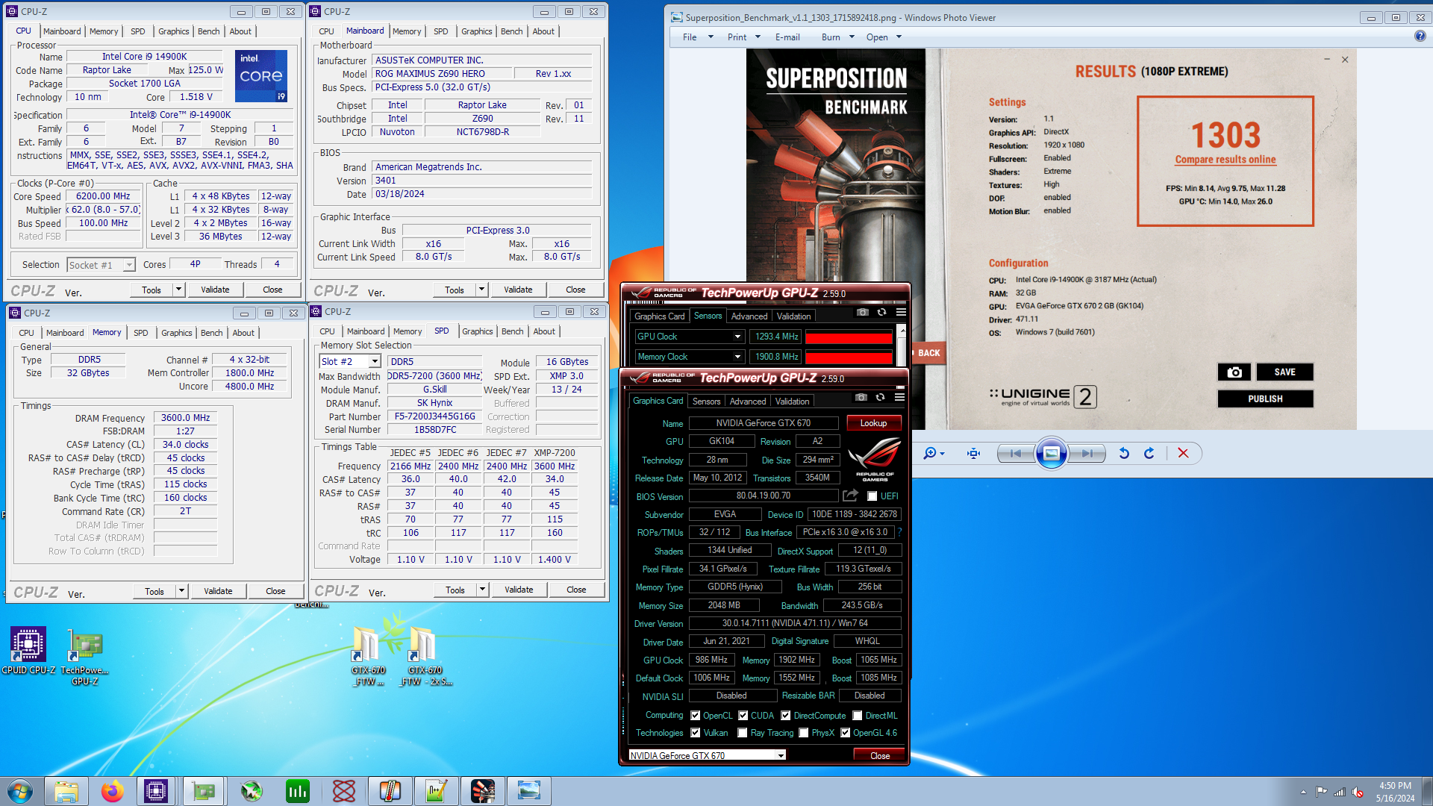Switch to Graphics Card tab in GPU-Z Sensors window

point(660,316)
